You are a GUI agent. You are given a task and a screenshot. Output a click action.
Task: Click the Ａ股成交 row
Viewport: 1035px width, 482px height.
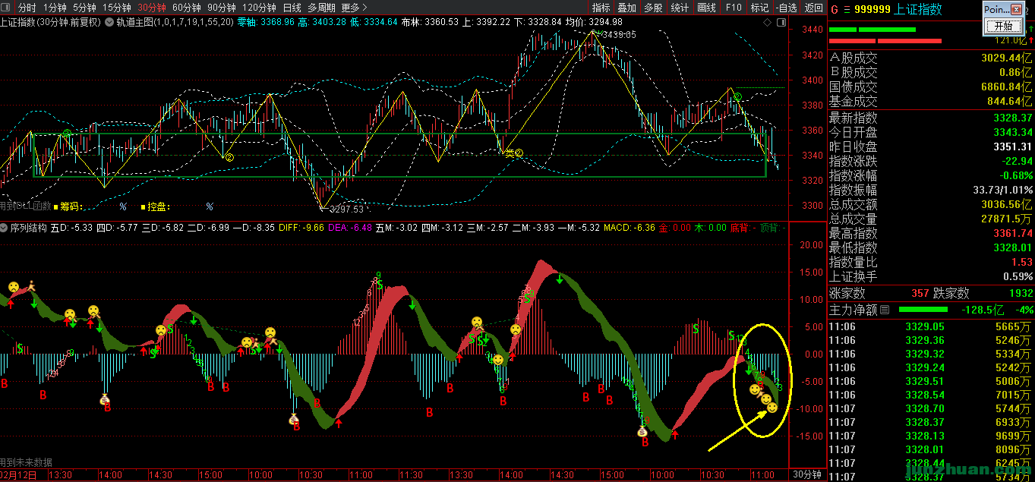pyautogui.click(x=930, y=58)
